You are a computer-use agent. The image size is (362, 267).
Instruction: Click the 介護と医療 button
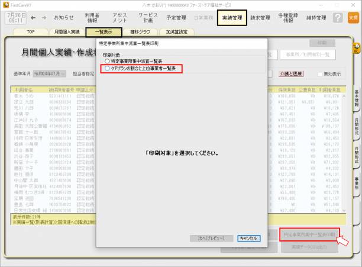click(x=290, y=74)
